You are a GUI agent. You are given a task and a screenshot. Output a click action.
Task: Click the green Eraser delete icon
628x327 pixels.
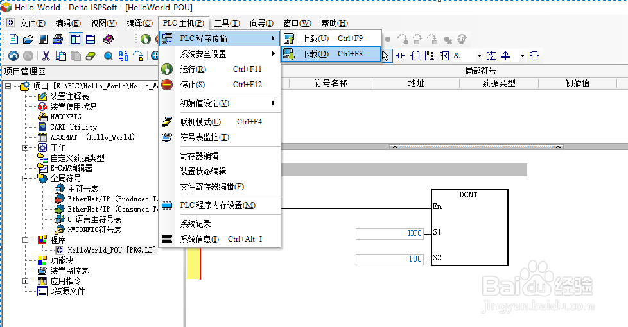click(x=91, y=56)
